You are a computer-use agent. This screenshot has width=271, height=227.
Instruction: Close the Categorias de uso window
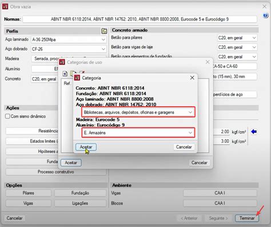coord(208,62)
